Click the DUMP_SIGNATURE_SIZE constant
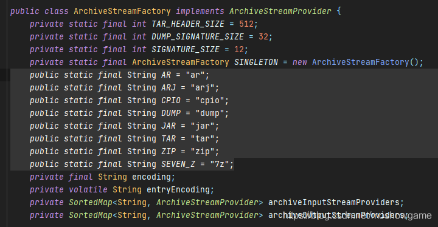The image size is (438, 227). tap(198, 37)
